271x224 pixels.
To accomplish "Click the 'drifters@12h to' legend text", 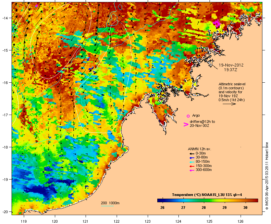I will [202, 122].
